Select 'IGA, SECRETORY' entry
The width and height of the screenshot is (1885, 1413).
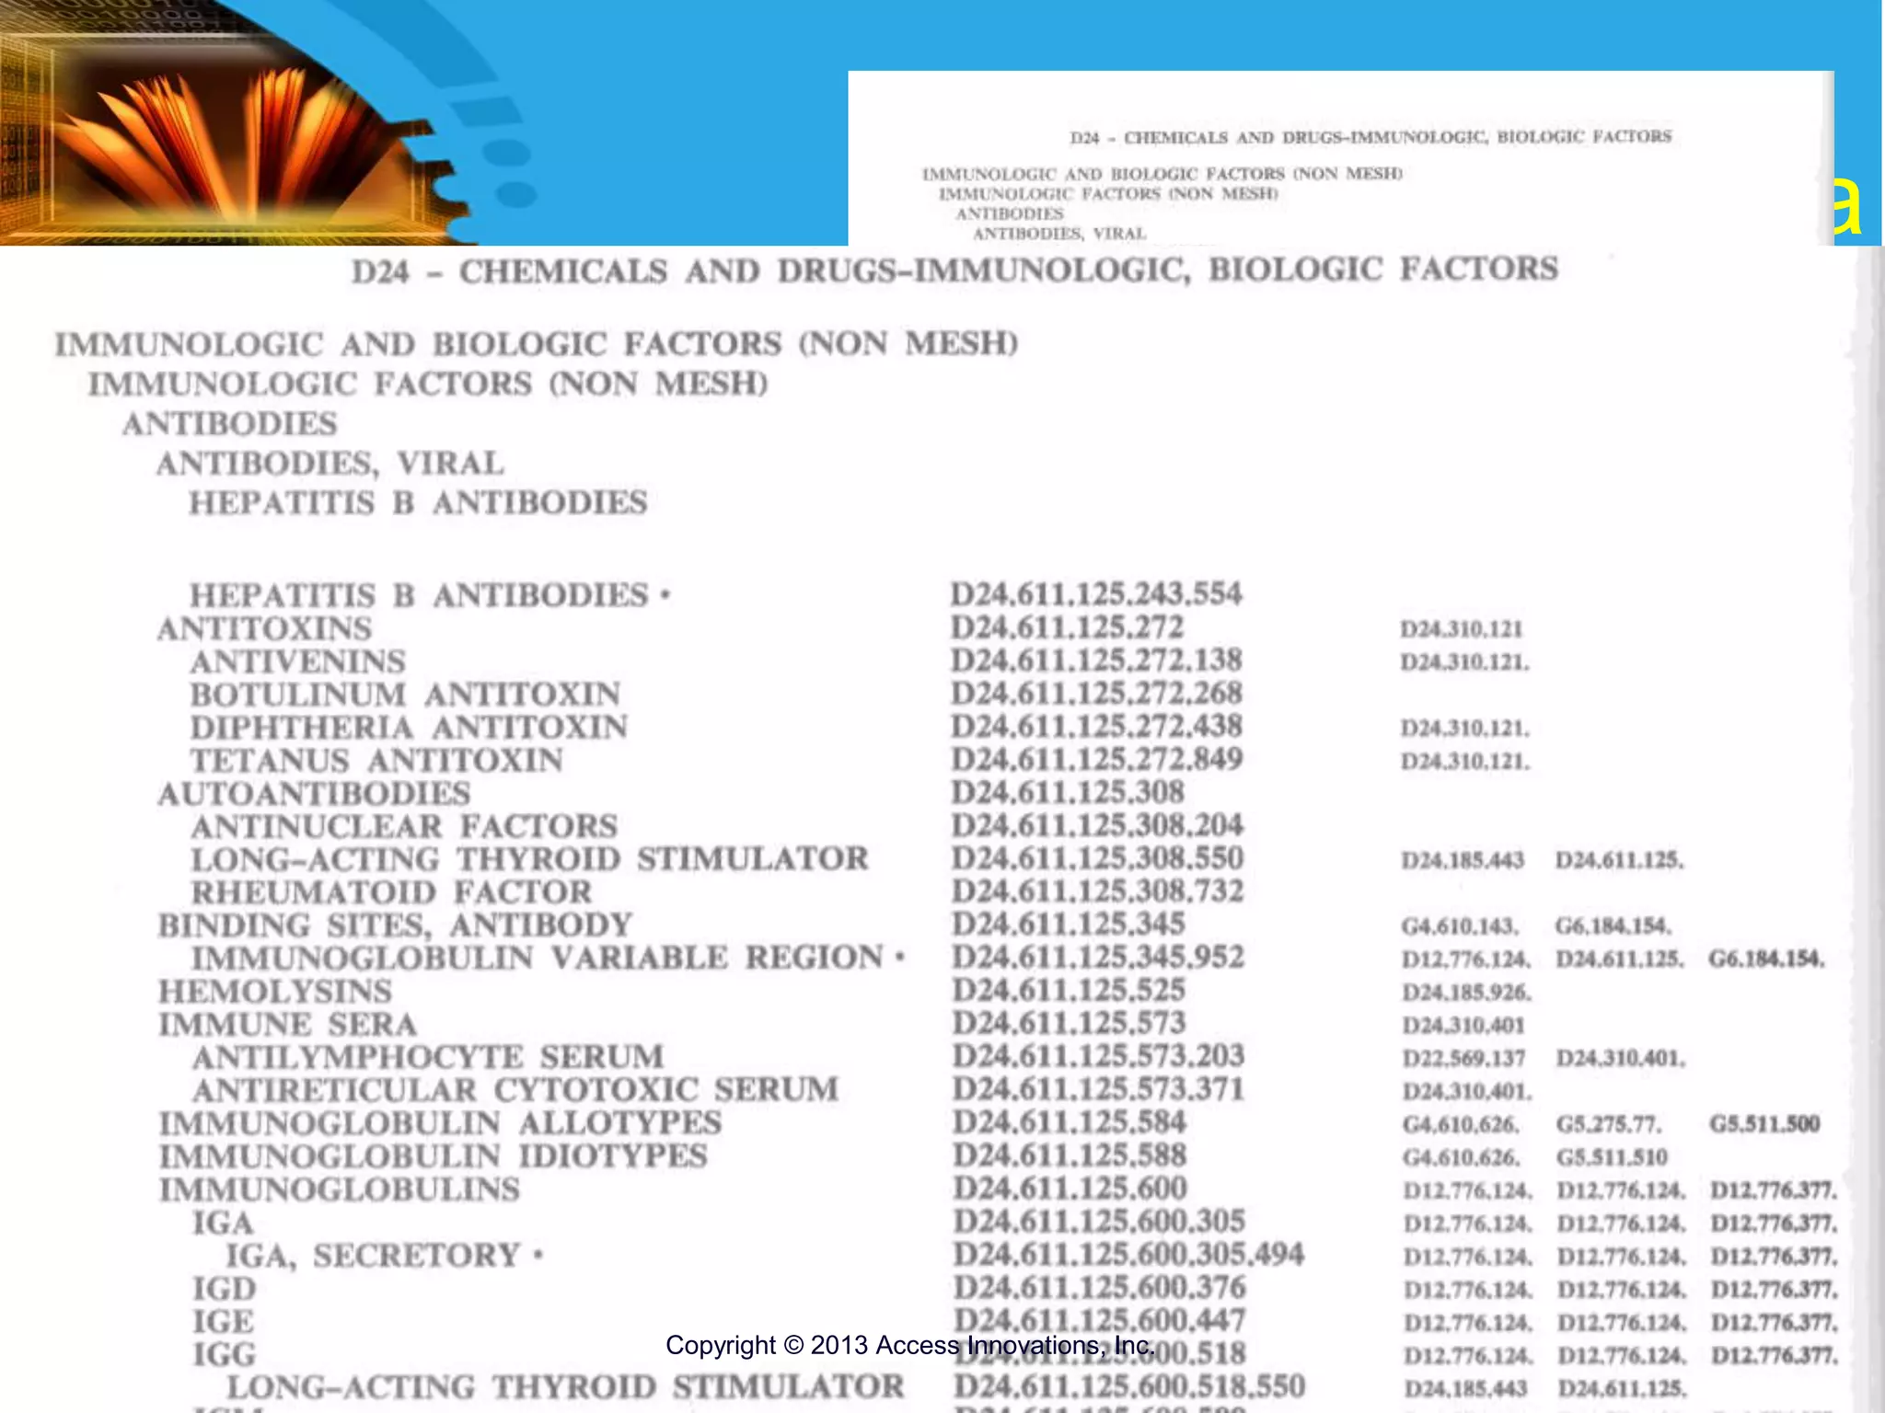click(374, 1256)
